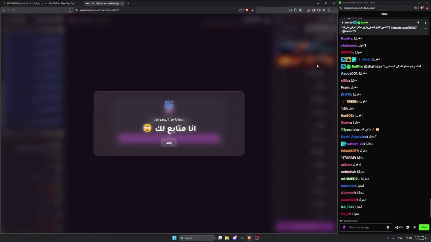Click the green Chat send button
431x242 pixels.
pos(424,227)
